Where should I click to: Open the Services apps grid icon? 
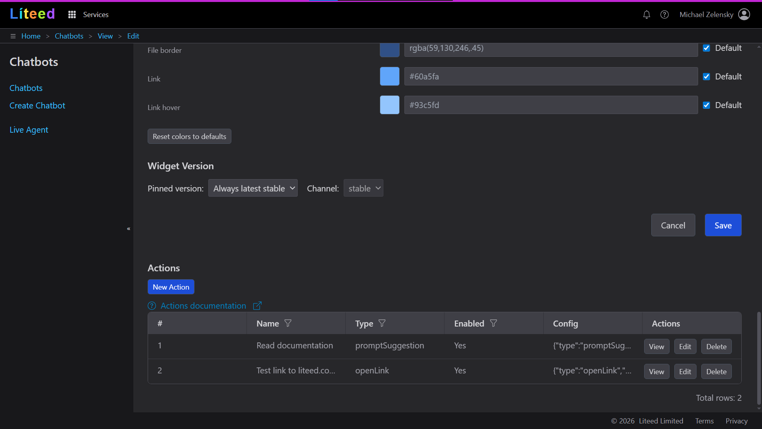(x=72, y=15)
